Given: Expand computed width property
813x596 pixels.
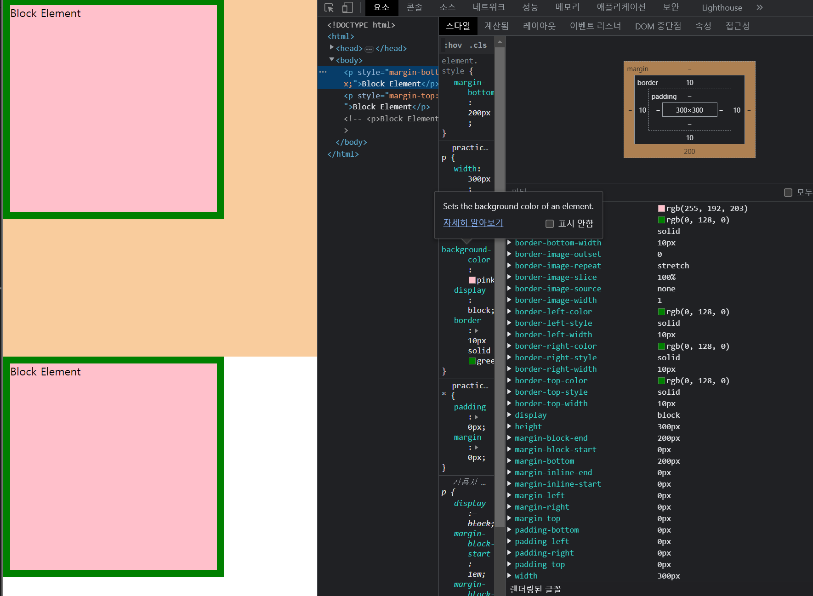Looking at the screenshot, I should click(509, 576).
